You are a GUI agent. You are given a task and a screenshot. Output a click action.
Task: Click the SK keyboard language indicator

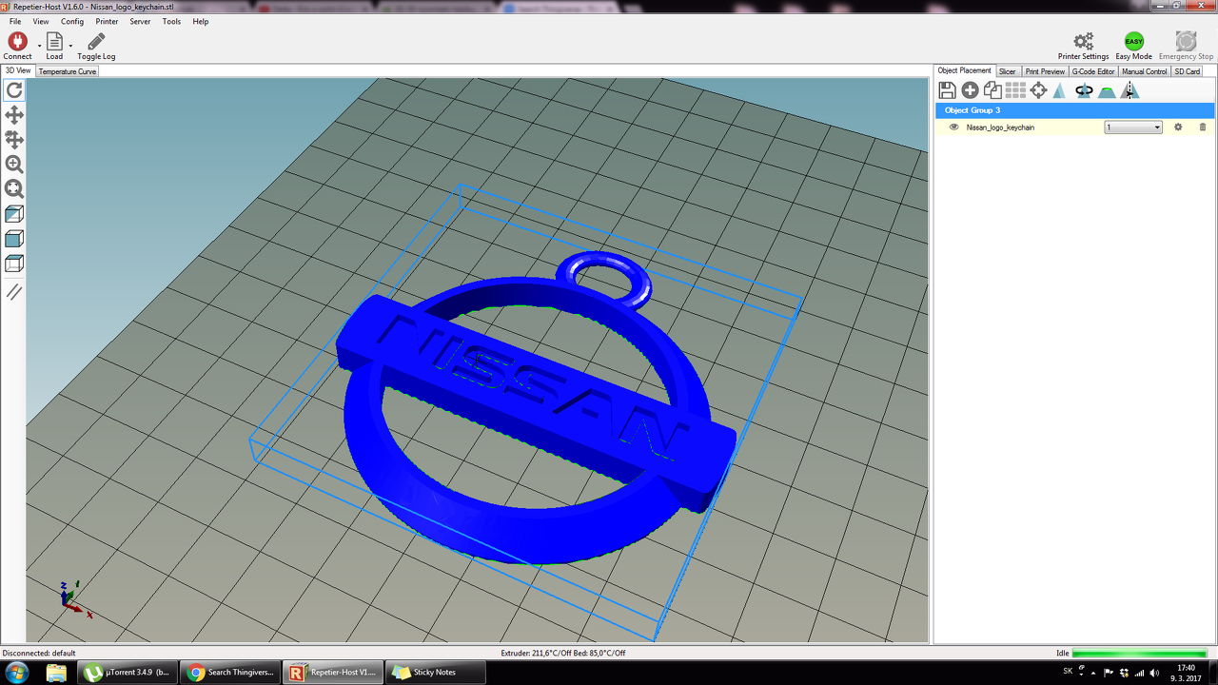pyautogui.click(x=1068, y=672)
